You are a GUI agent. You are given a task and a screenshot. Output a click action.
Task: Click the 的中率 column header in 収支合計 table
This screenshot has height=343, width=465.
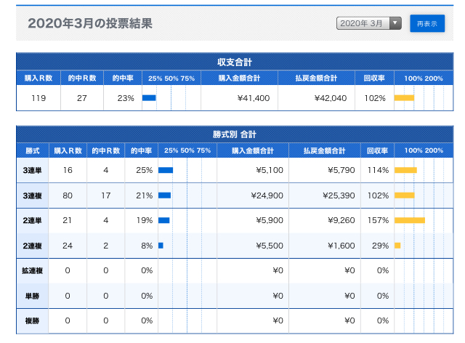coord(123,78)
